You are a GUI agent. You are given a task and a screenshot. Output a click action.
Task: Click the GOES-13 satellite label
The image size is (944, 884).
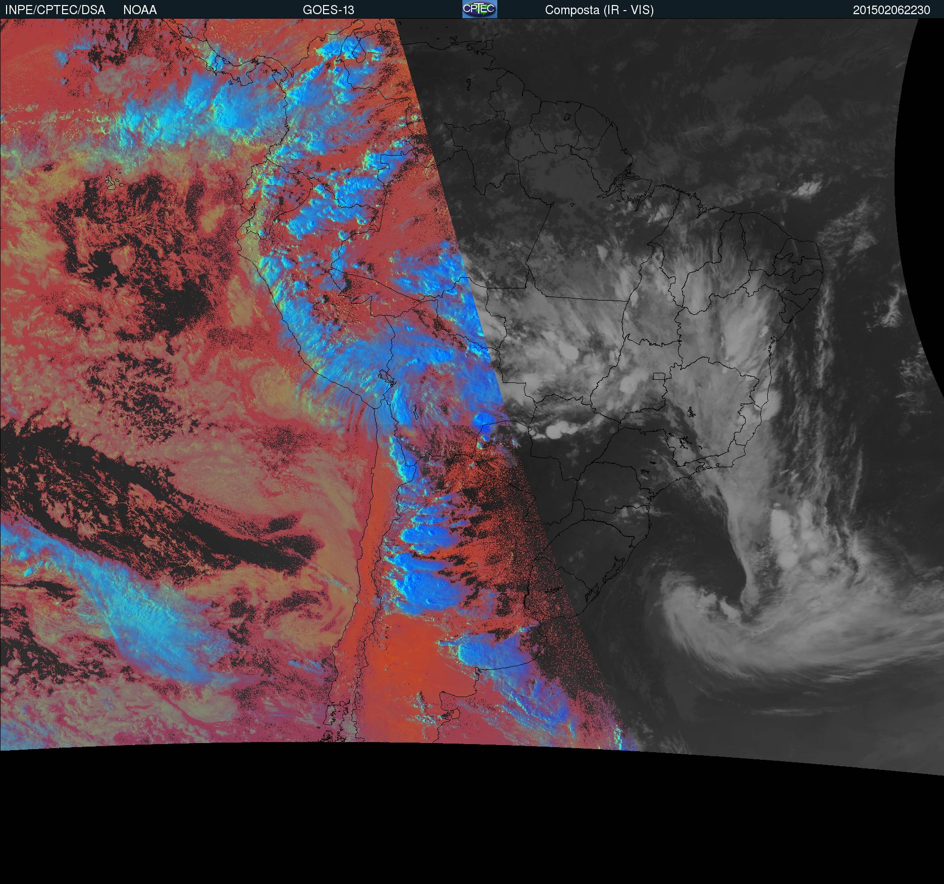(328, 10)
